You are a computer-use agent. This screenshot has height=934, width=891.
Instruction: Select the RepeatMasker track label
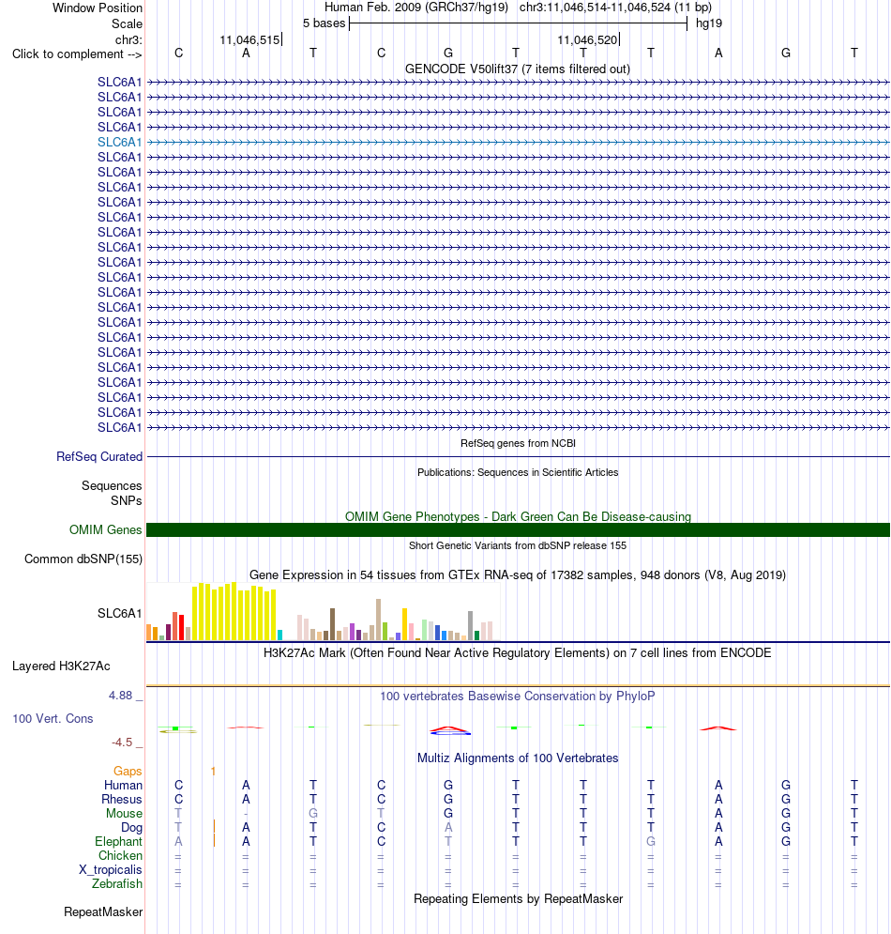[x=103, y=912]
